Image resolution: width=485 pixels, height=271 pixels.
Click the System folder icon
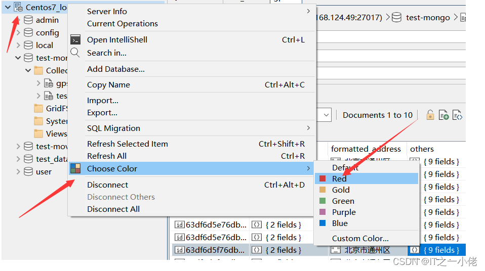38,121
